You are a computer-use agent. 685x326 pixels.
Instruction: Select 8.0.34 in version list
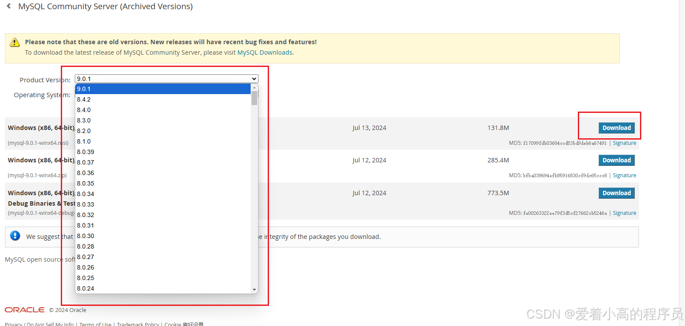click(x=163, y=194)
